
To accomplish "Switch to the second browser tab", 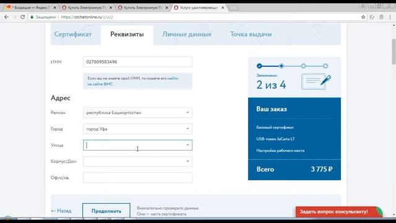I will (86, 7).
